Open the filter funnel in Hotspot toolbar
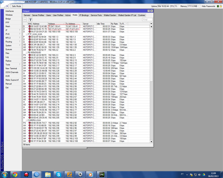Image resolution: width=223 pixels, height=178 pixels. click(x=30, y=20)
